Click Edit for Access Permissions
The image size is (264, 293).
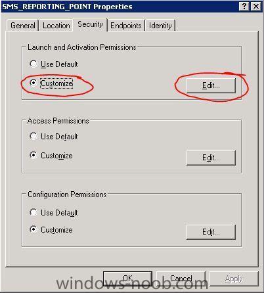pos(211,158)
